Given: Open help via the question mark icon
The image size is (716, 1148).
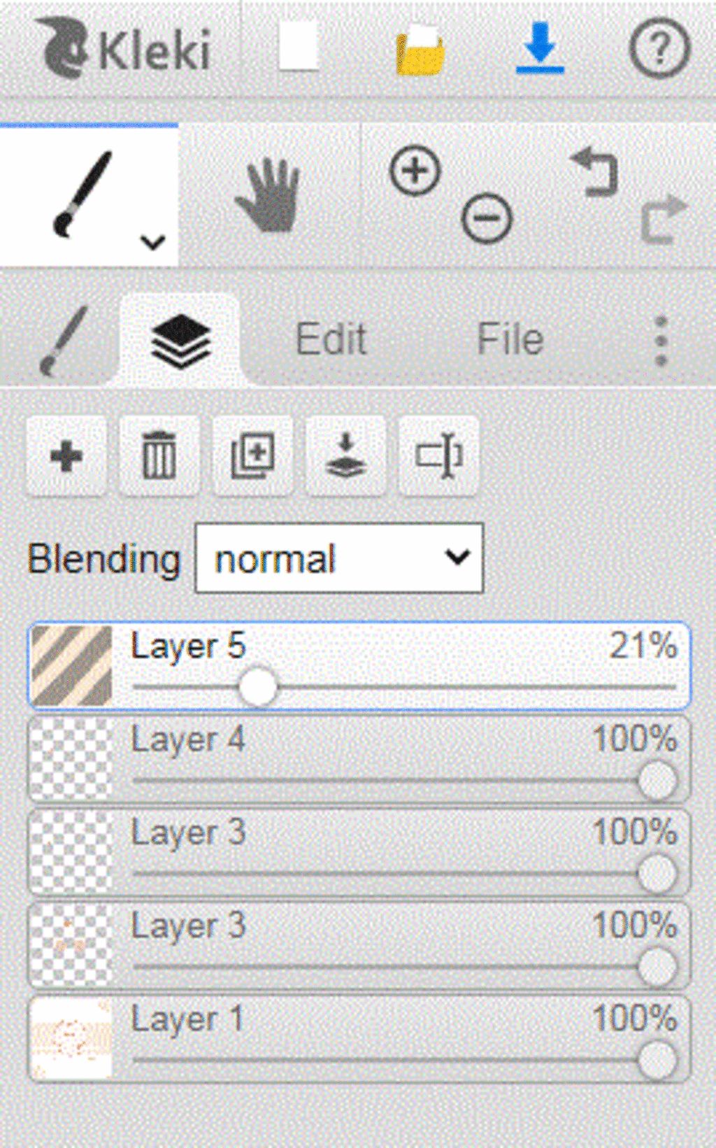Looking at the screenshot, I should [659, 48].
